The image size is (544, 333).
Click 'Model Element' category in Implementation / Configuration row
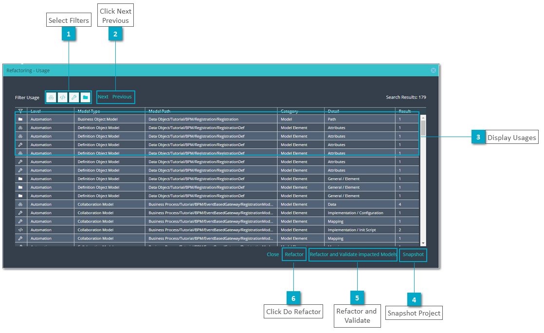301,213
